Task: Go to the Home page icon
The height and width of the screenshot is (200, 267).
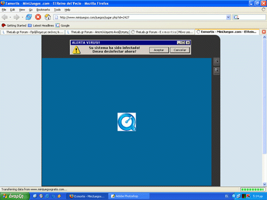Action: pyautogui.click(x=48, y=17)
